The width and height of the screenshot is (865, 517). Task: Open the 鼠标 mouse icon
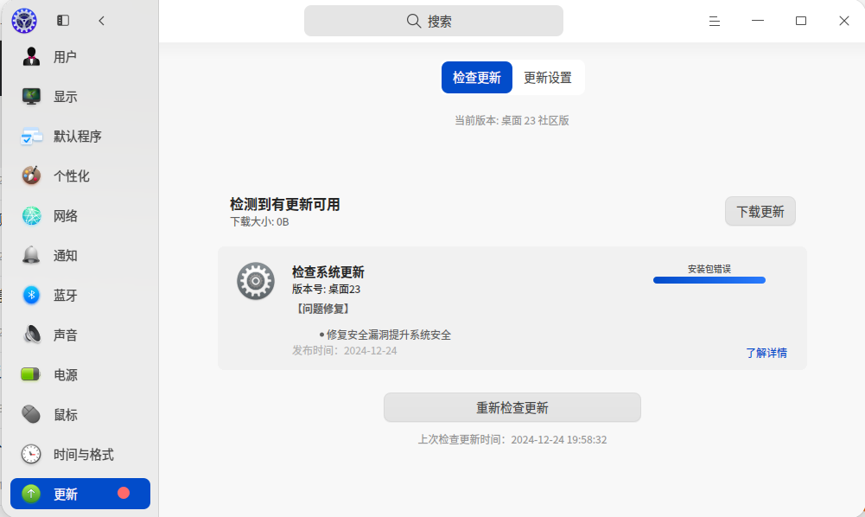(x=31, y=414)
